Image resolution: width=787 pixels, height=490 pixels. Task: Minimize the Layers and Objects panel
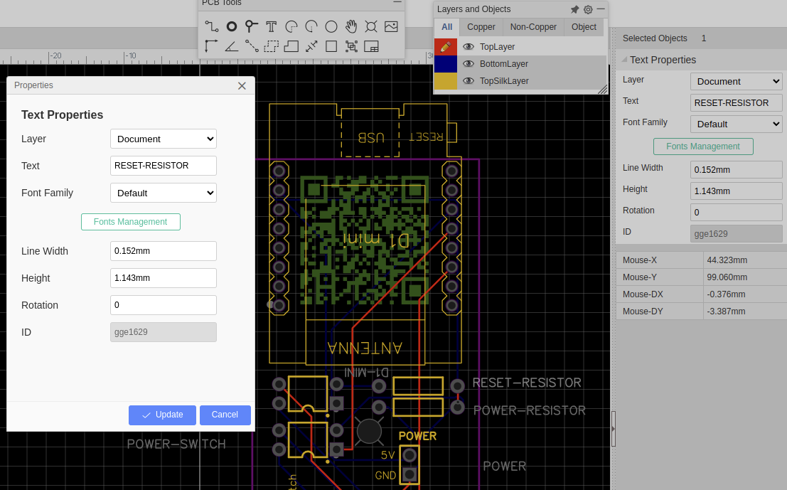[x=601, y=9]
